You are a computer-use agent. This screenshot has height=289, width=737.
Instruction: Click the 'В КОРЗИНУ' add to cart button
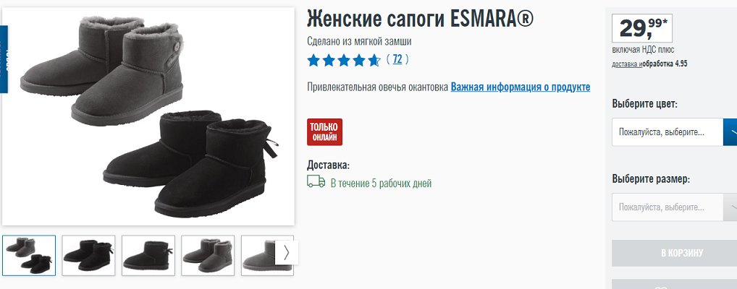[674, 254]
